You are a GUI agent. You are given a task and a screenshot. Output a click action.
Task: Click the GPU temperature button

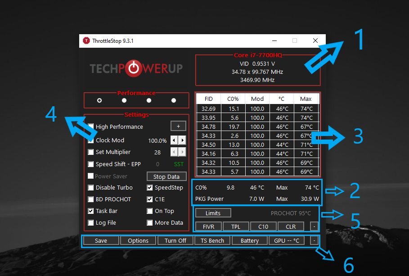(x=287, y=240)
